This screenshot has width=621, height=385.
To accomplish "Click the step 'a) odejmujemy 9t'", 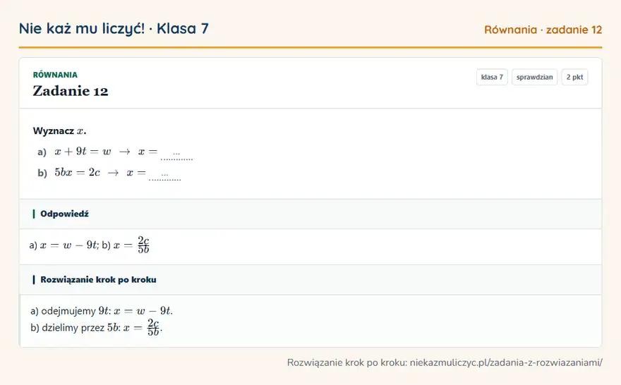I will coord(102,311).
